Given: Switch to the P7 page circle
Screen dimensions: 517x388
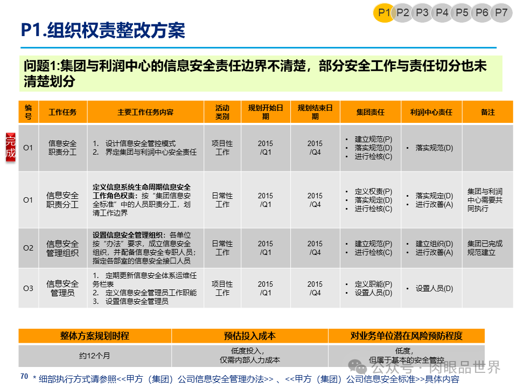Looking at the screenshot, I should (x=501, y=13).
